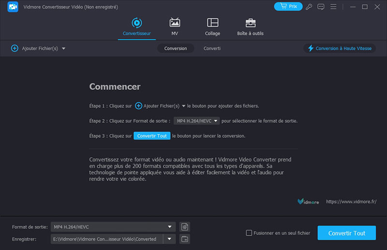Enable Conversion à Haute Vitesse

click(x=340, y=48)
